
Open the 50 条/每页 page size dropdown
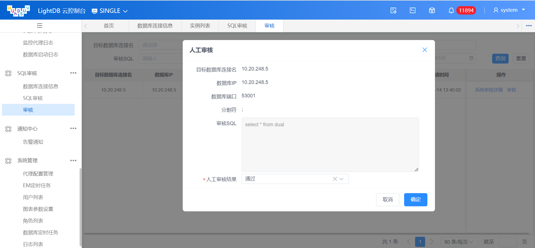click(x=459, y=242)
